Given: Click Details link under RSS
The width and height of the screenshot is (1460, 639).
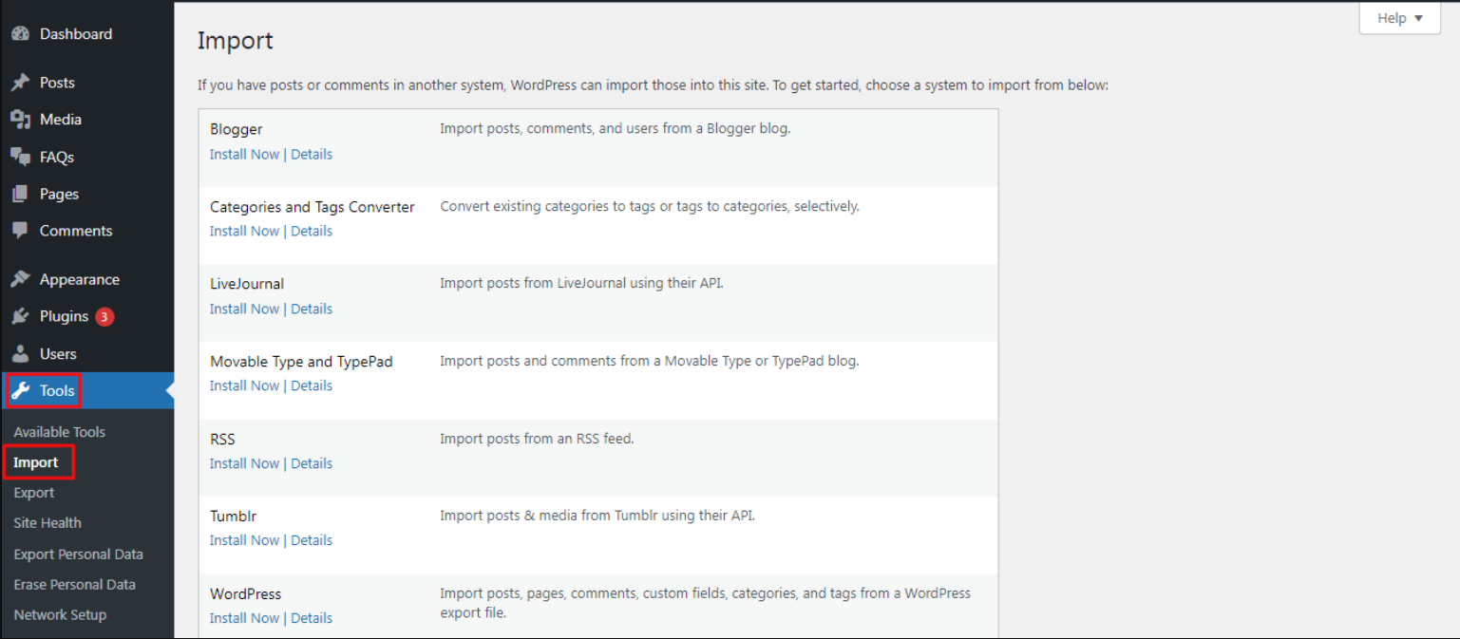Looking at the screenshot, I should point(312,463).
